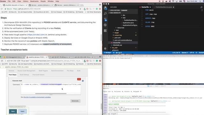Open the Source Code Management tab

(26, 71)
